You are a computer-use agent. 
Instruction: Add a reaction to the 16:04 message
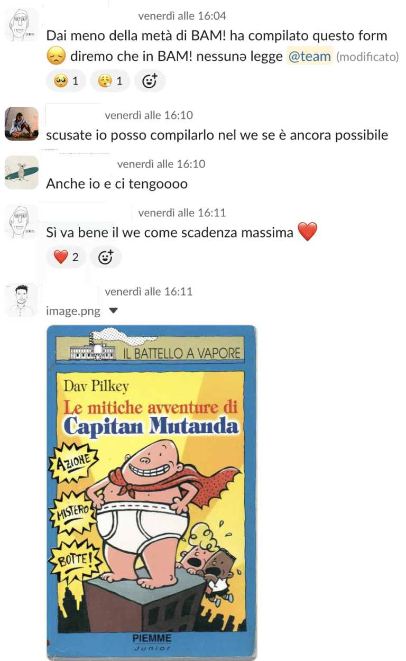pyautogui.click(x=150, y=81)
